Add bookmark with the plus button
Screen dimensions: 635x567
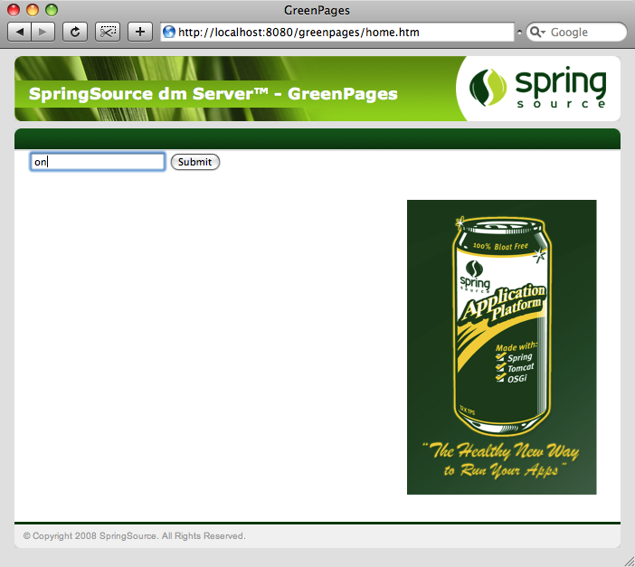pos(140,32)
